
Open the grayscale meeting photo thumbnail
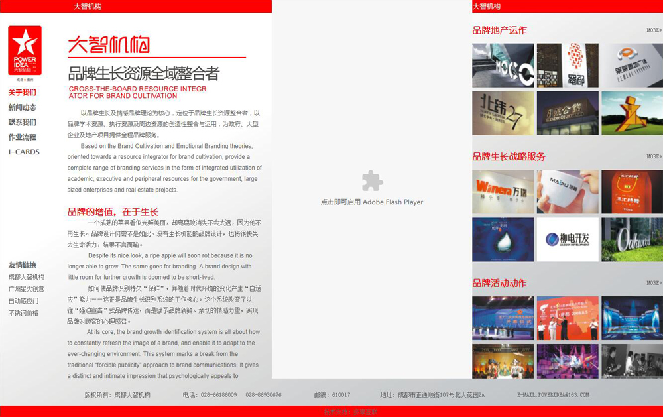click(632, 361)
